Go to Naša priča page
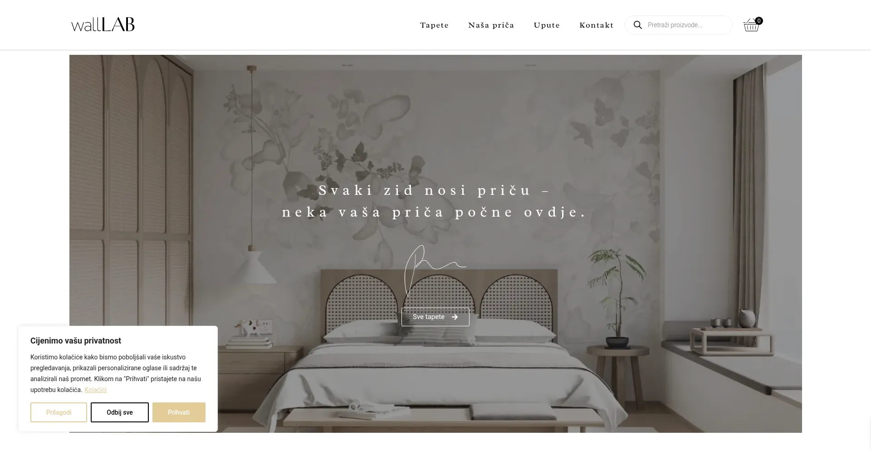 pos(491,25)
